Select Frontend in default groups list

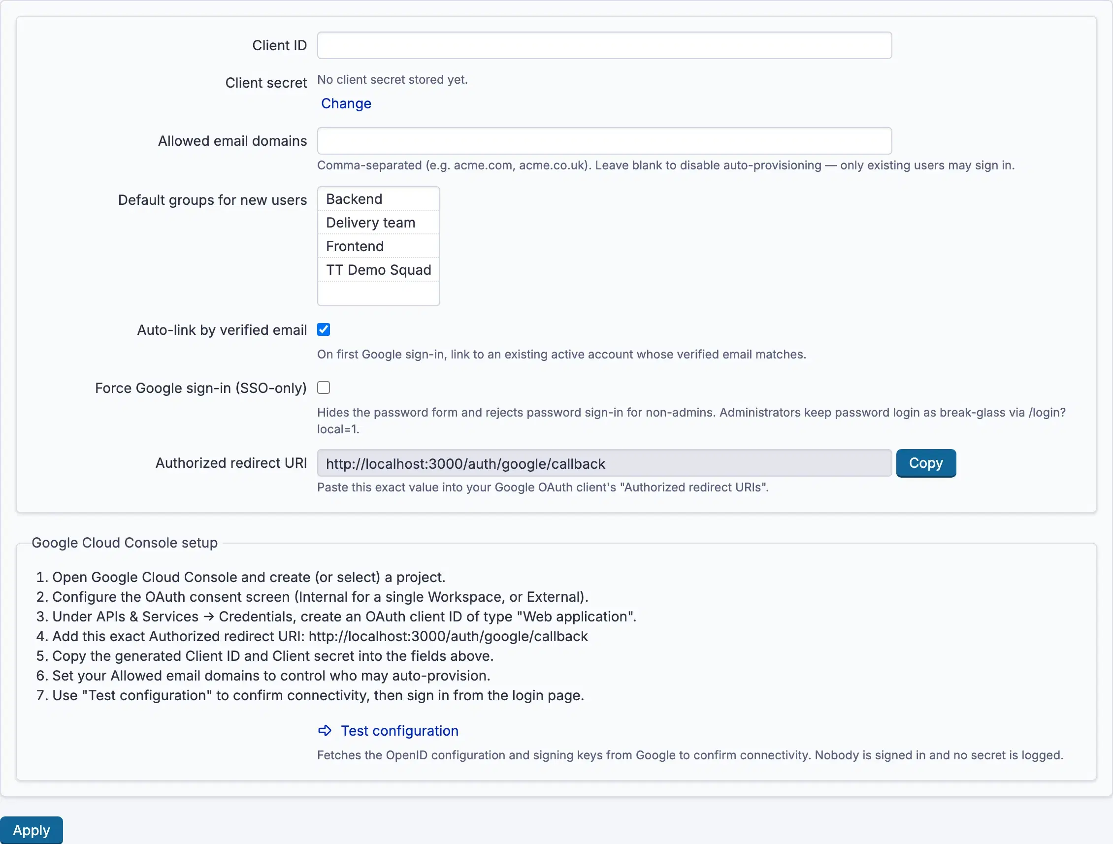[x=378, y=247]
